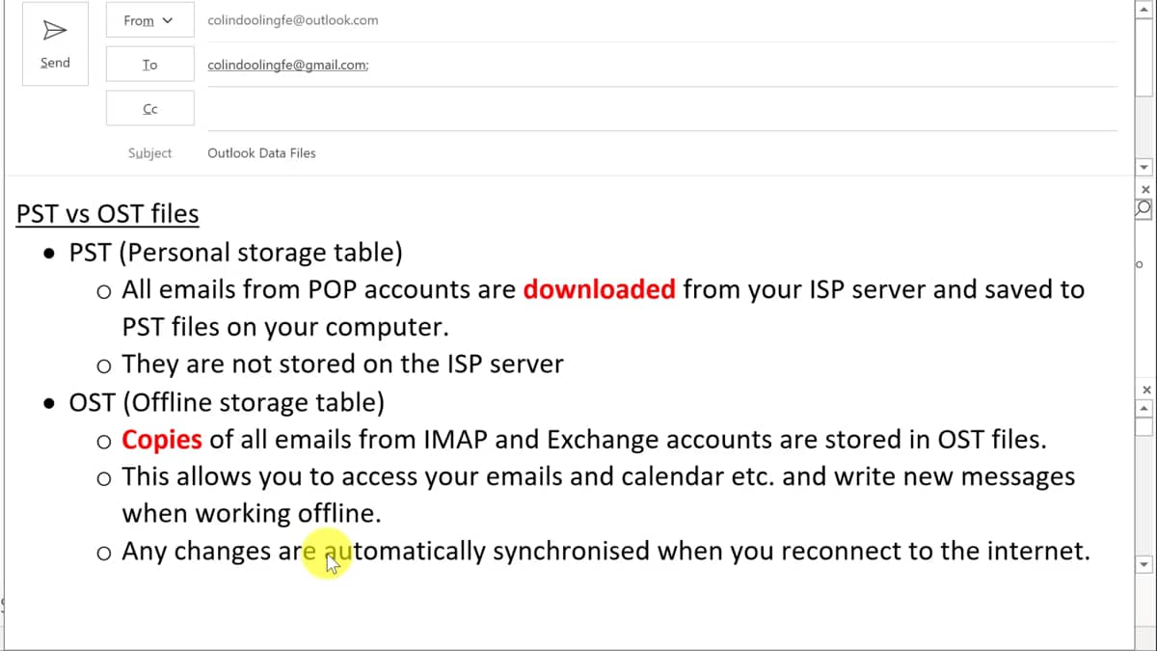Image resolution: width=1157 pixels, height=651 pixels.
Task: Open the From account dropdown
Action: pos(149,20)
